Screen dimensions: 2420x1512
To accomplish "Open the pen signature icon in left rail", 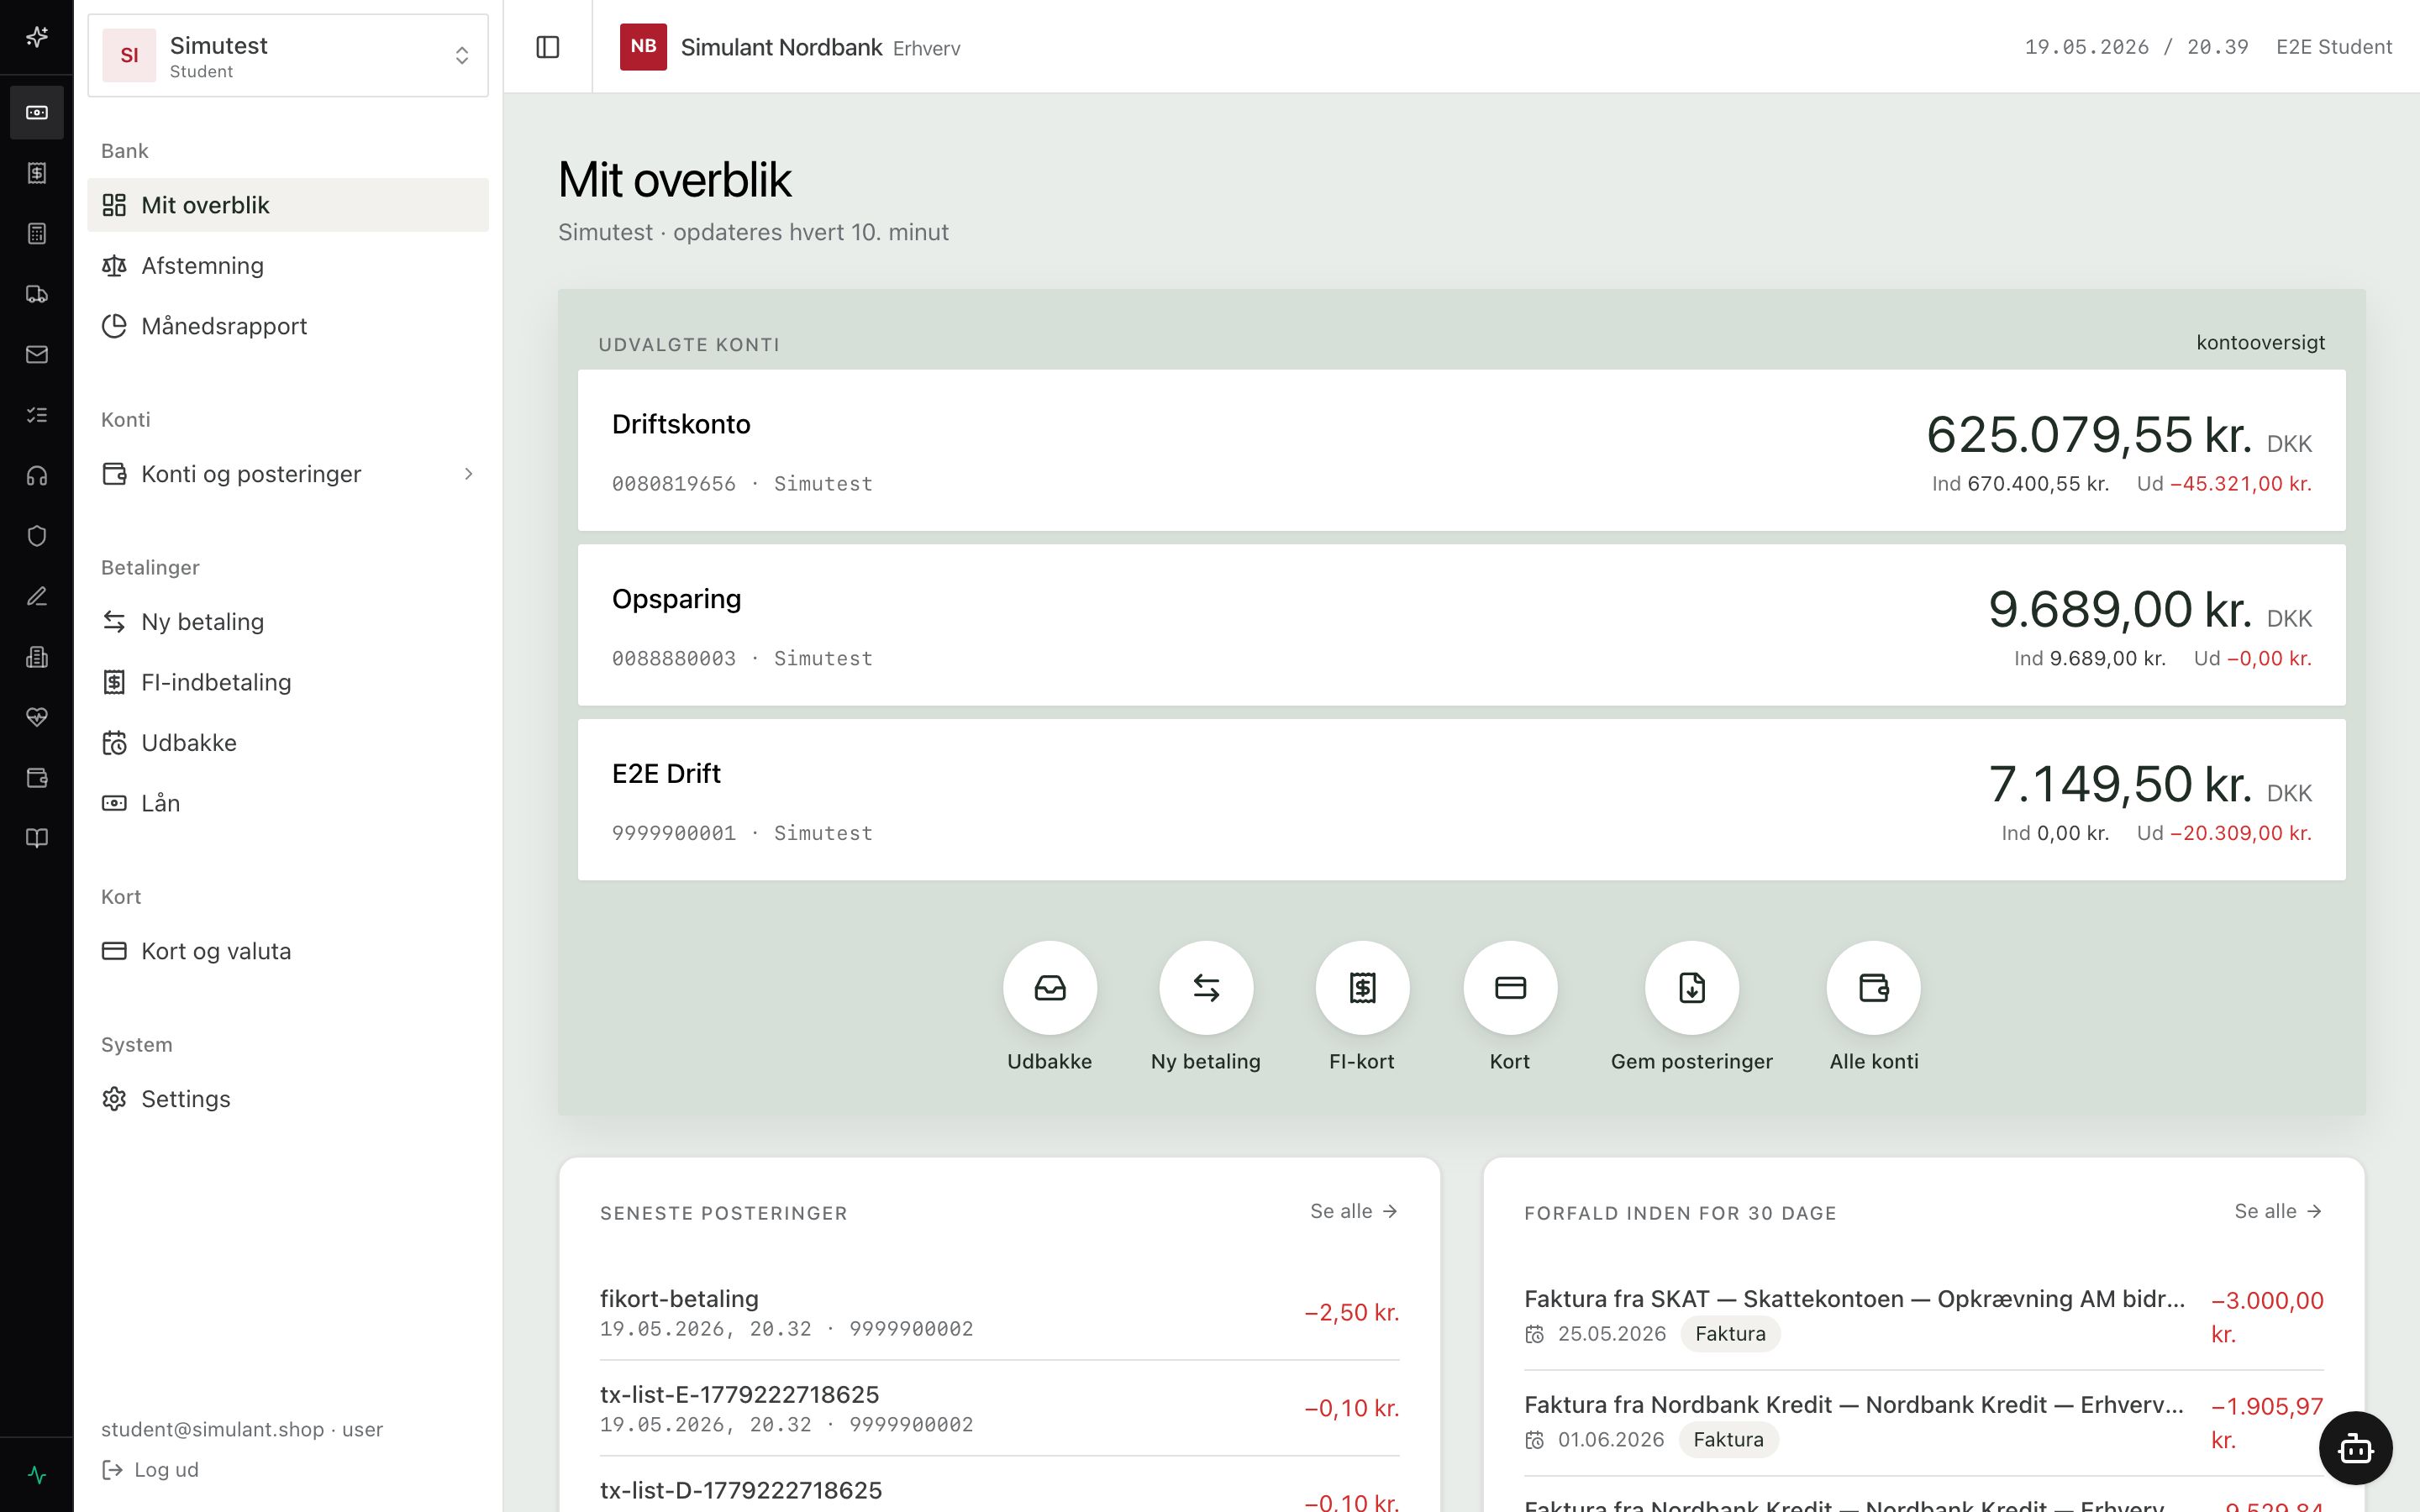I will coord(37,596).
